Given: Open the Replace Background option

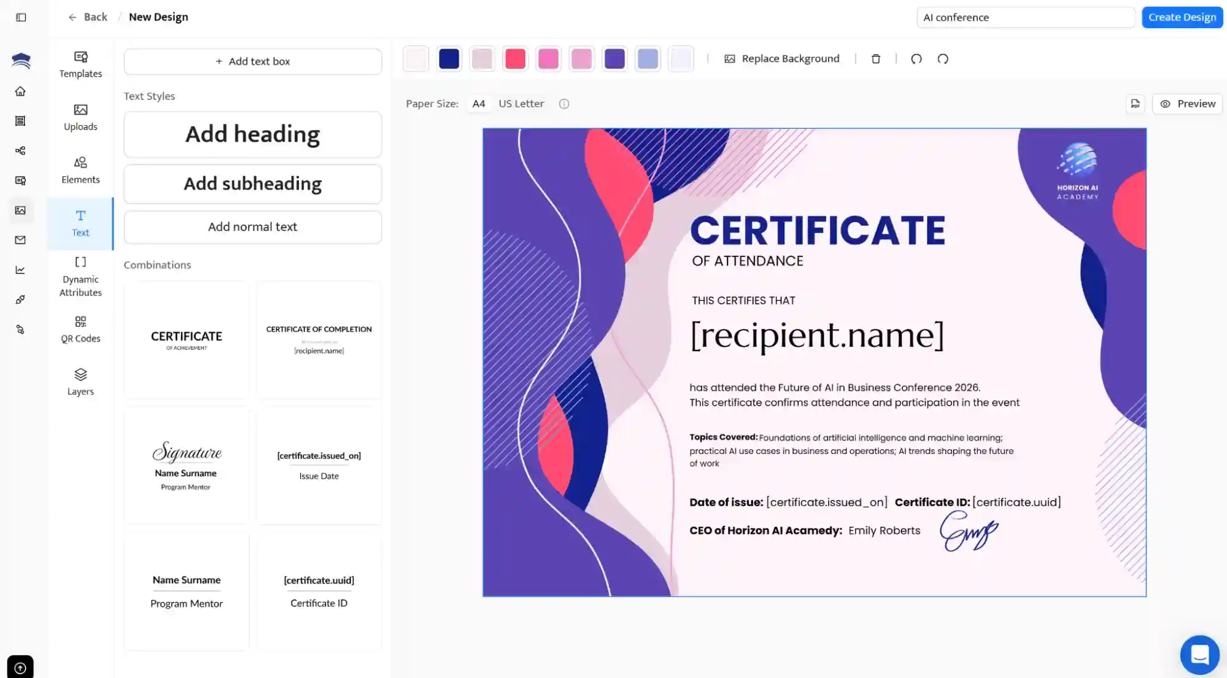Looking at the screenshot, I should point(782,59).
